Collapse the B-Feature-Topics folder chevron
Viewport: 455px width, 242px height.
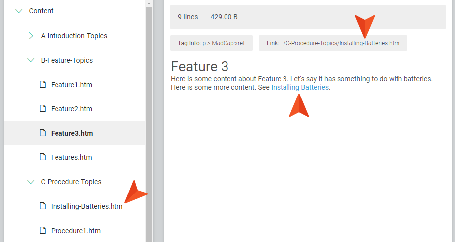(31, 60)
